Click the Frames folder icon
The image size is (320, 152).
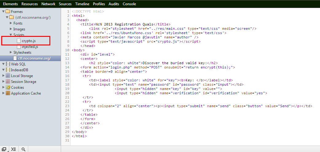point(8,11)
